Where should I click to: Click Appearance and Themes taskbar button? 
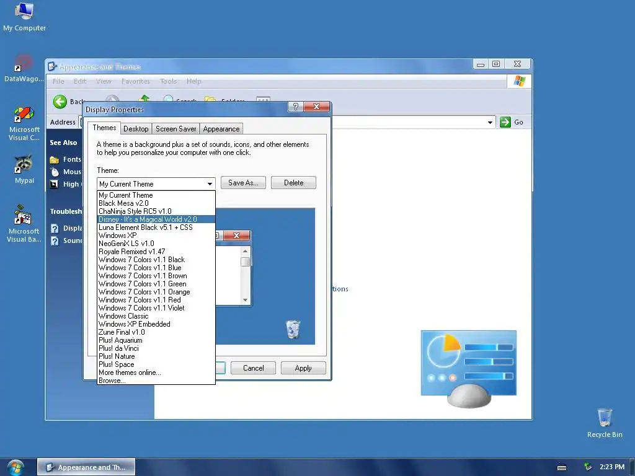86,467
